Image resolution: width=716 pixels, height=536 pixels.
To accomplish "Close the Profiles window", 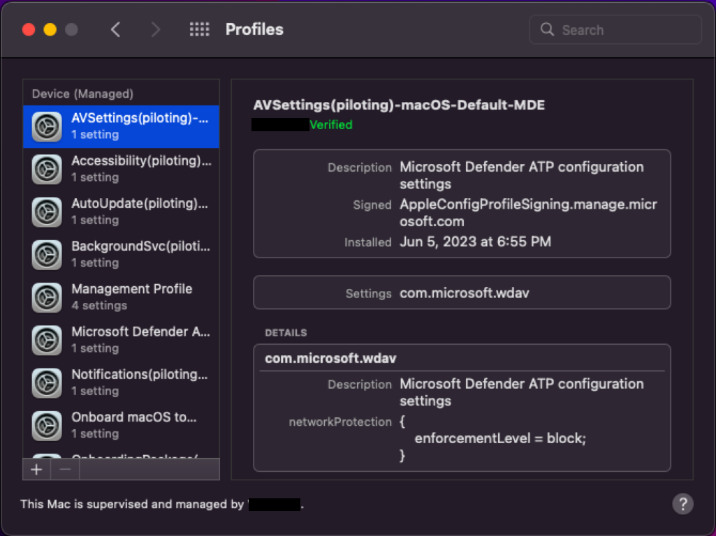I will (x=29, y=29).
